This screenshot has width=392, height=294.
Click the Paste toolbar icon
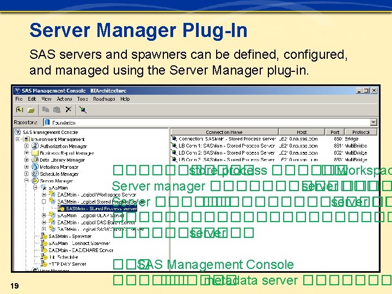(57, 109)
